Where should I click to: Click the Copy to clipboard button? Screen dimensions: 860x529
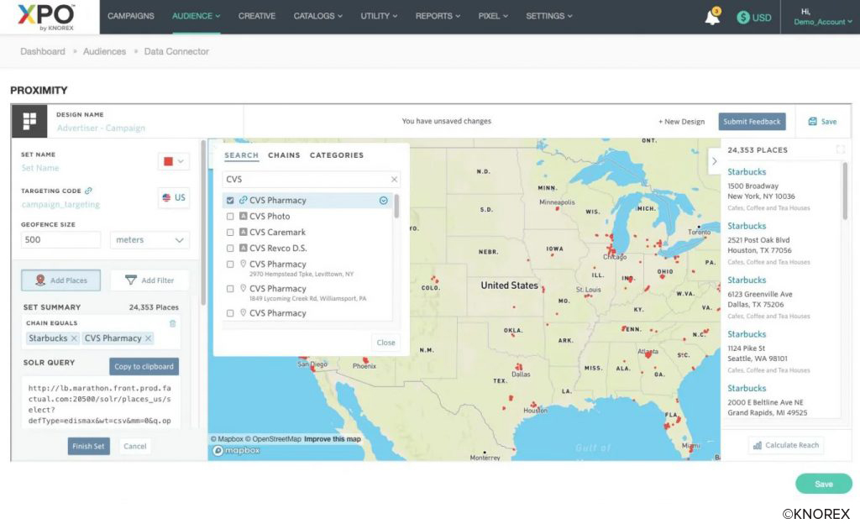144,367
